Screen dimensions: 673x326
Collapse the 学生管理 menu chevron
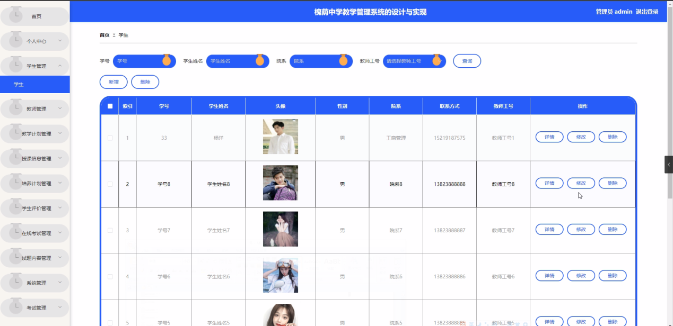pos(60,66)
